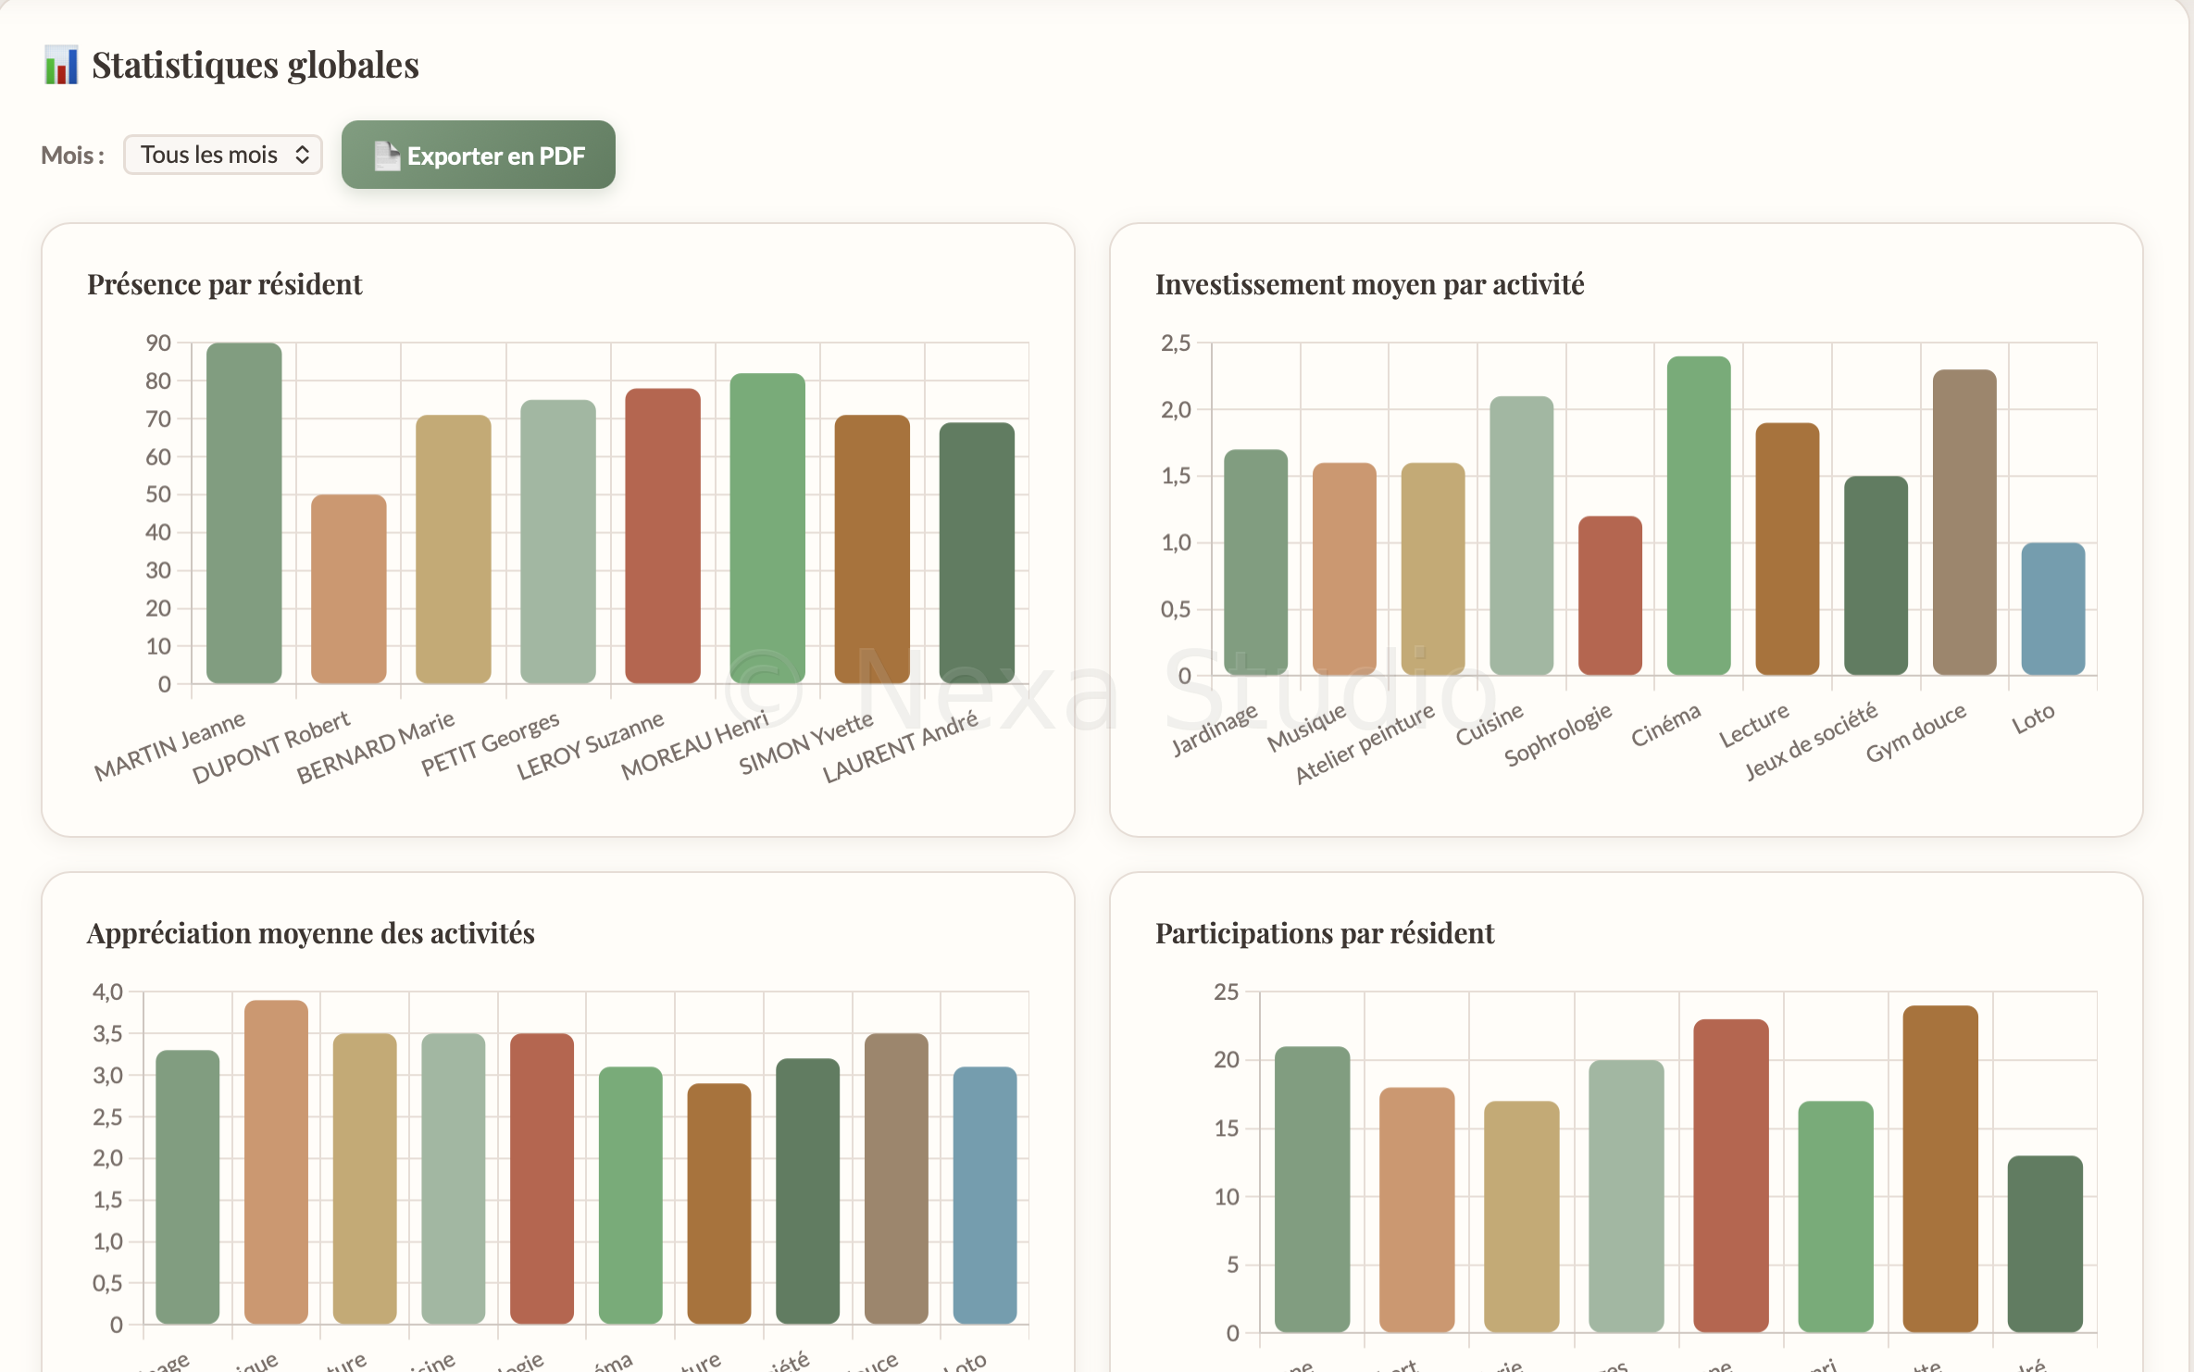Screen dimensions: 2194x1372
Task: Click the Atelier peinture investissement bar
Action: (x=1432, y=568)
